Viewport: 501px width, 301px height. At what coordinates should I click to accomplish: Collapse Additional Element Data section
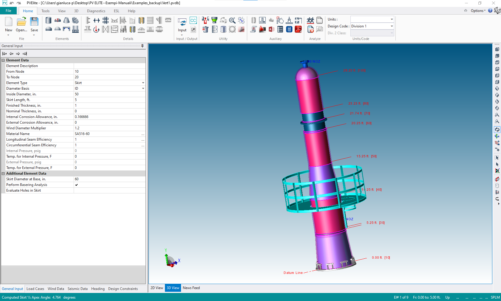click(3, 173)
